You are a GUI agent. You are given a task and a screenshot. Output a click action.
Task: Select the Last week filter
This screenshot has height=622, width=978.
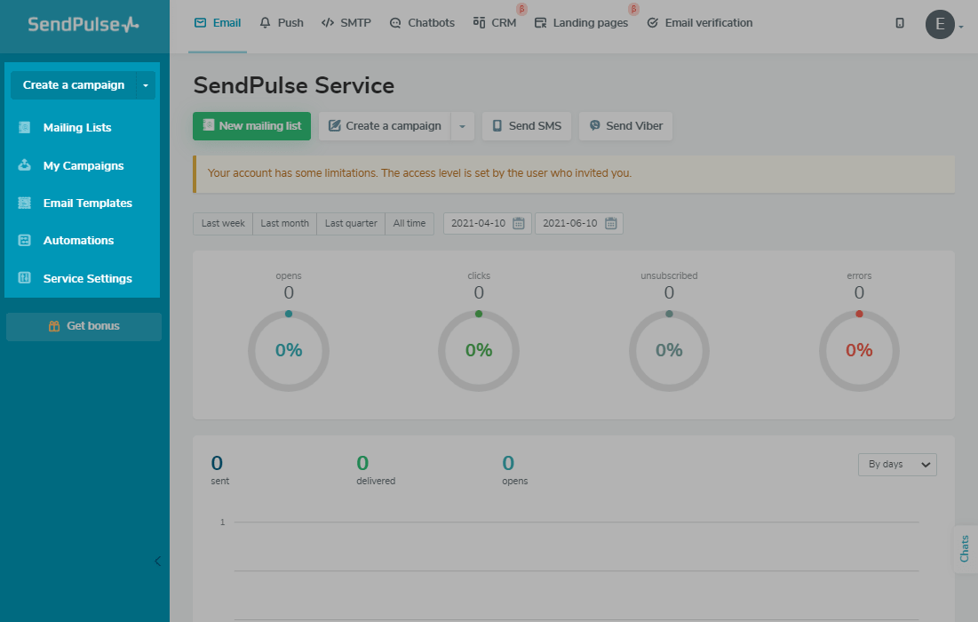[223, 223]
